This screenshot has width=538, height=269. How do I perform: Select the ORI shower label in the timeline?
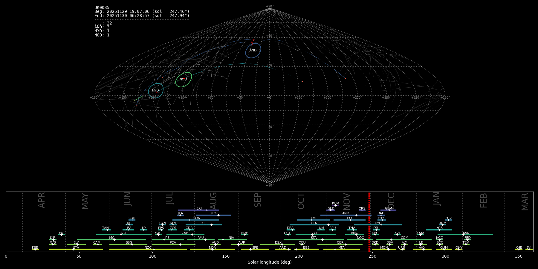[x=317, y=233]
